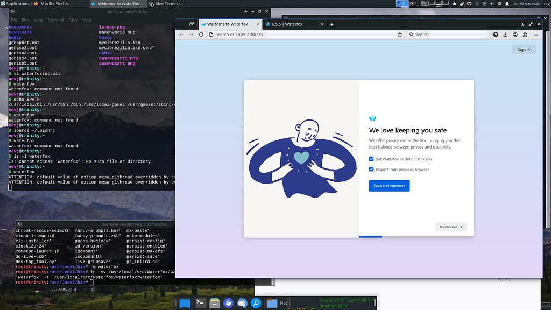
Task: Click the Firefox View icon left of tabs
Action: click(x=191, y=24)
